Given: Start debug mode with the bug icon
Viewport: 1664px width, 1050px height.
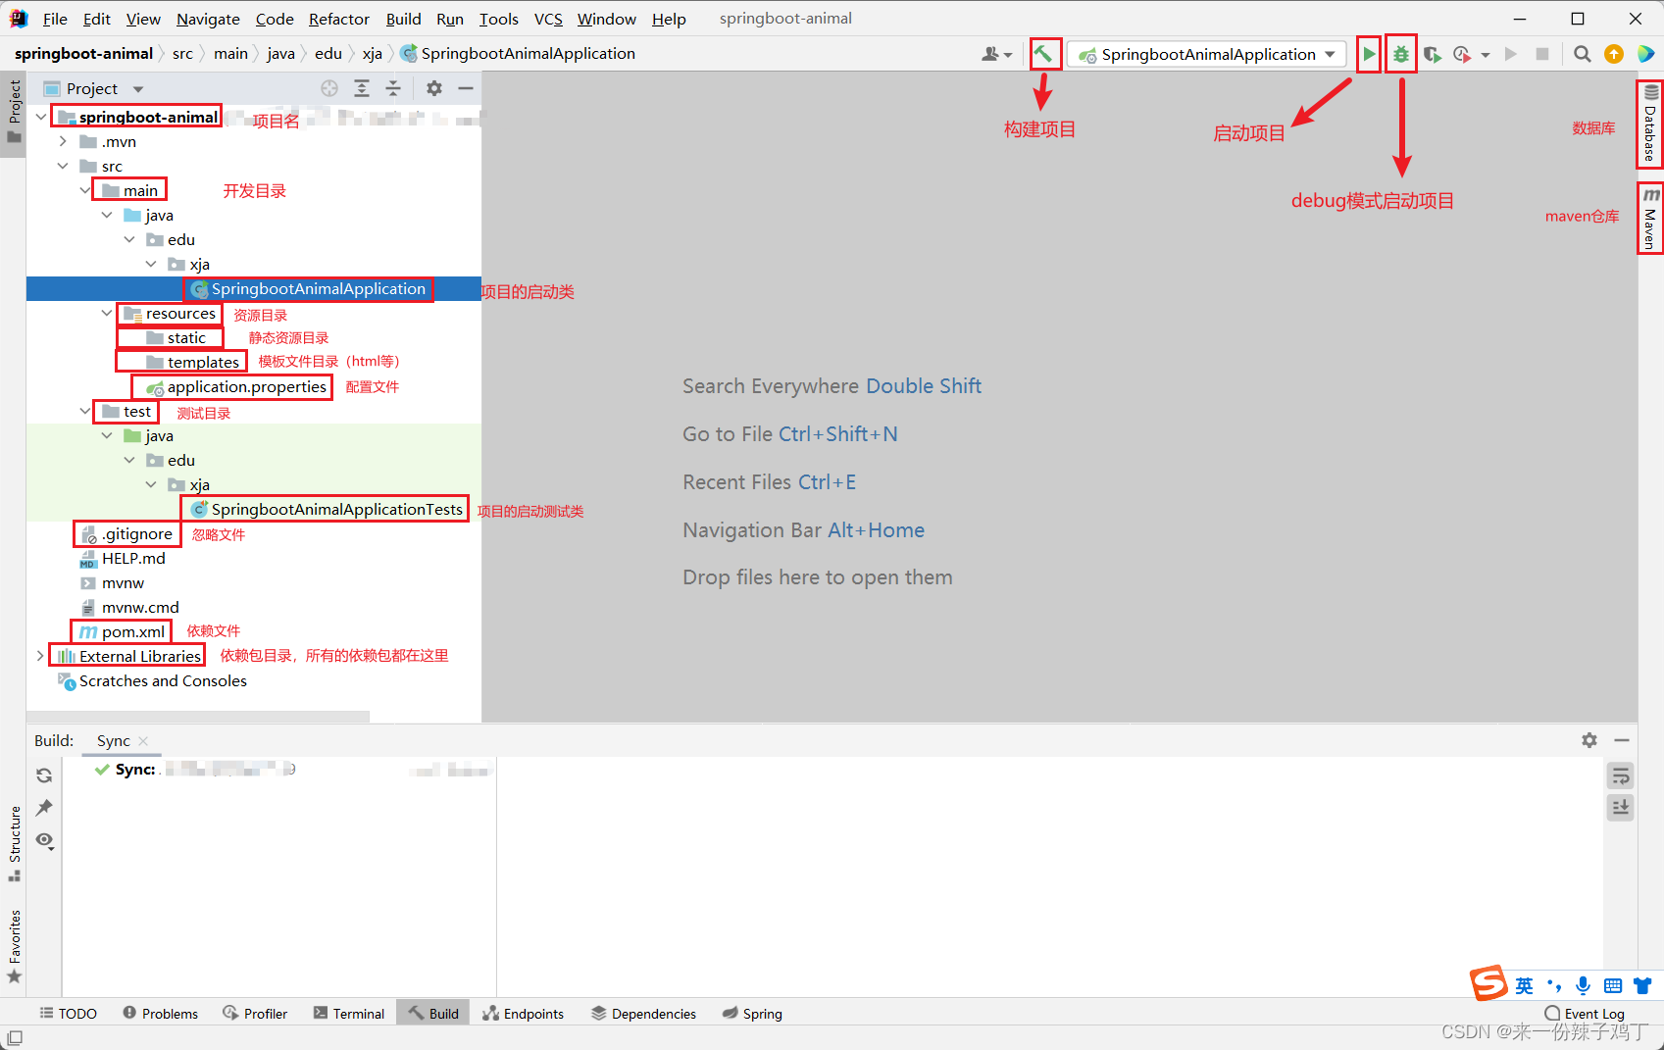Looking at the screenshot, I should (1401, 54).
